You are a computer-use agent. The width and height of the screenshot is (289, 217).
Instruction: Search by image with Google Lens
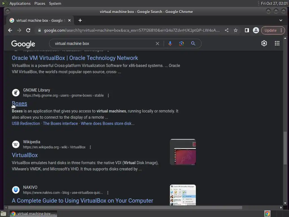(181, 44)
